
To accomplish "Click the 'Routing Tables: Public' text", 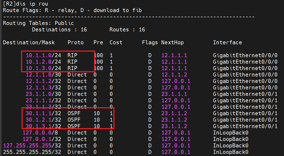I will 38,23.
